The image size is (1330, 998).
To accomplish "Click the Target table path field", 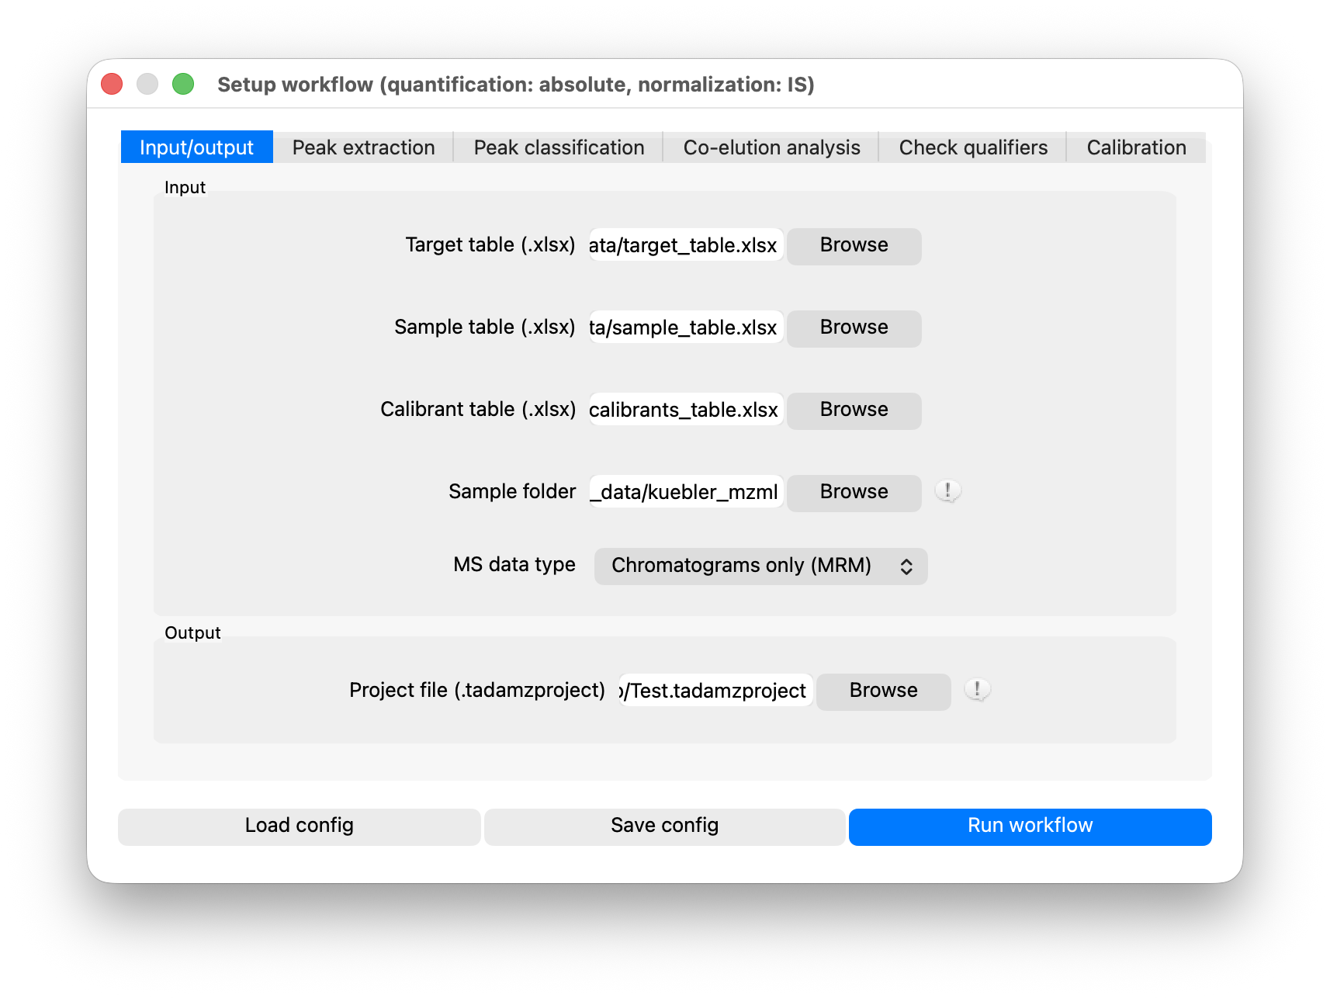I will (x=686, y=245).
